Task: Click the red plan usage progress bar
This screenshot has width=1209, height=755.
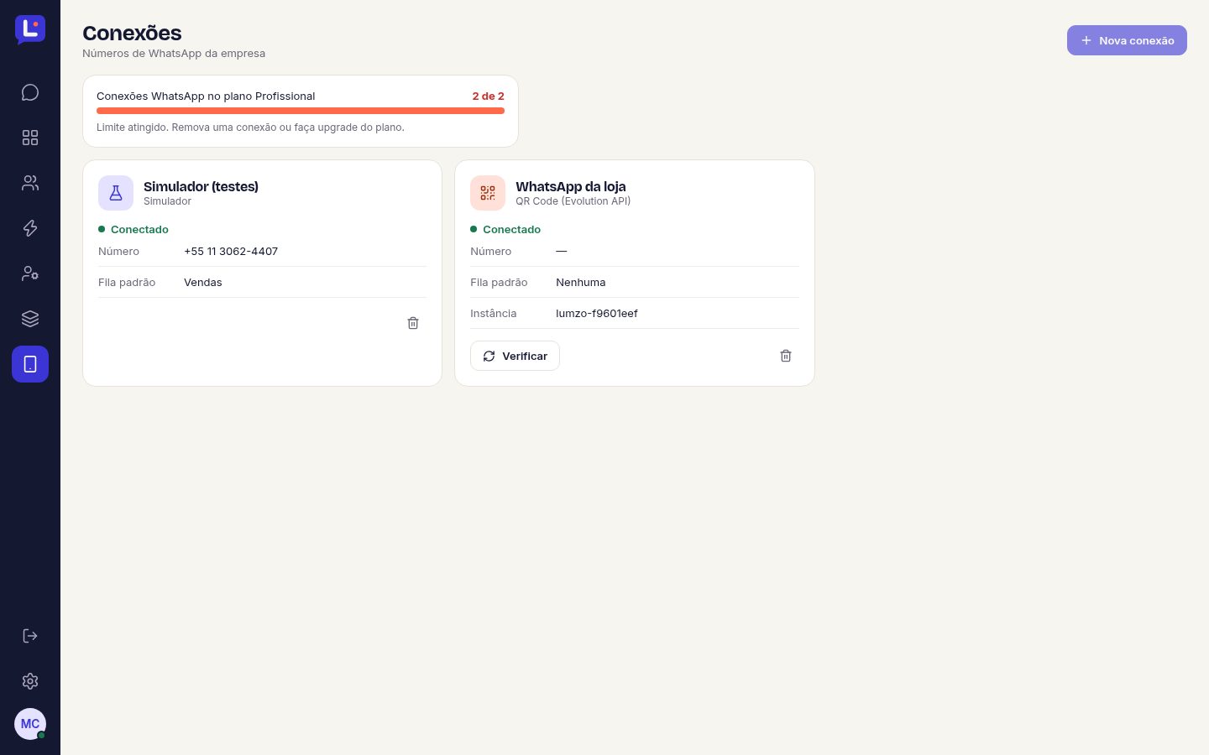Action: tap(301, 111)
